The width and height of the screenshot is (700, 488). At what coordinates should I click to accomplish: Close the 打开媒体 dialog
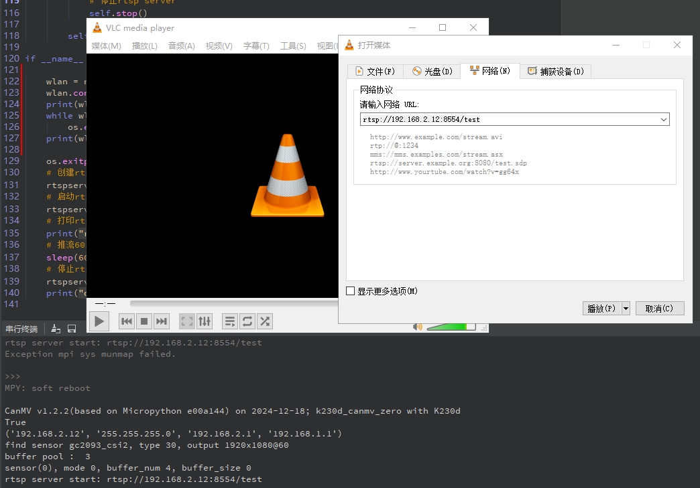coord(677,45)
